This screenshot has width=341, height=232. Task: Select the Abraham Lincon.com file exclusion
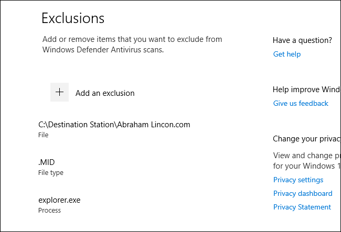coord(114,125)
